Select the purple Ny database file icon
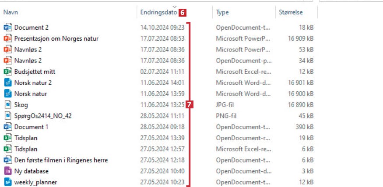The image size is (383, 187). coord(8,171)
